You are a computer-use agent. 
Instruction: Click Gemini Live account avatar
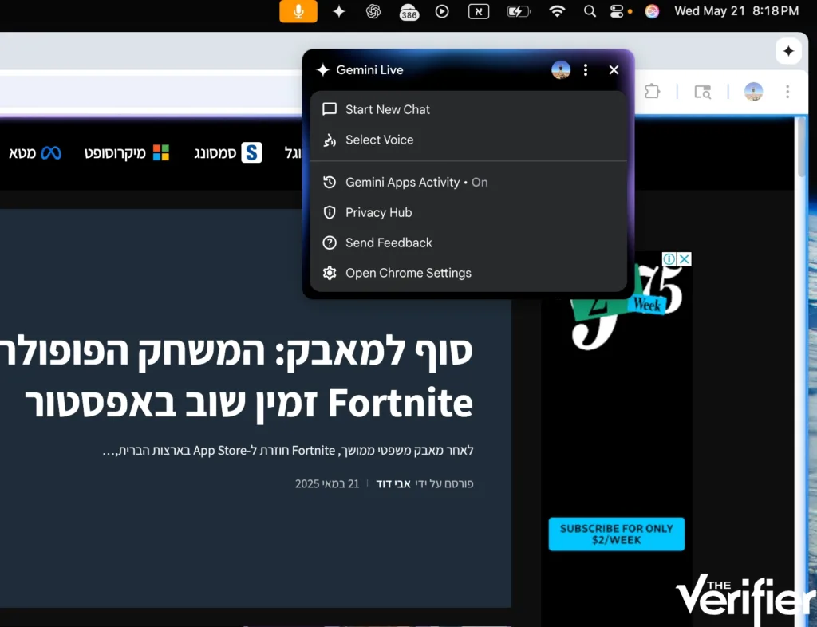(x=561, y=69)
